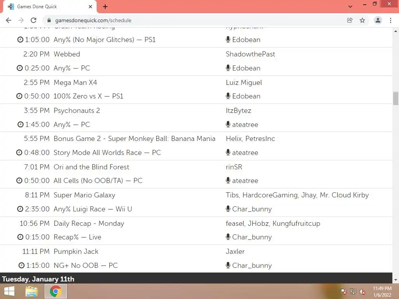Click microphone icon in Pumpkin Jack row
The width and height of the screenshot is (399, 299).
click(x=228, y=265)
